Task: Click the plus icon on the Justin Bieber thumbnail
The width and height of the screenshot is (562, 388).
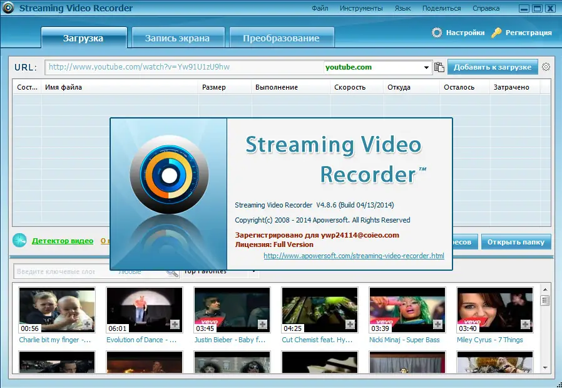Action: (262, 323)
